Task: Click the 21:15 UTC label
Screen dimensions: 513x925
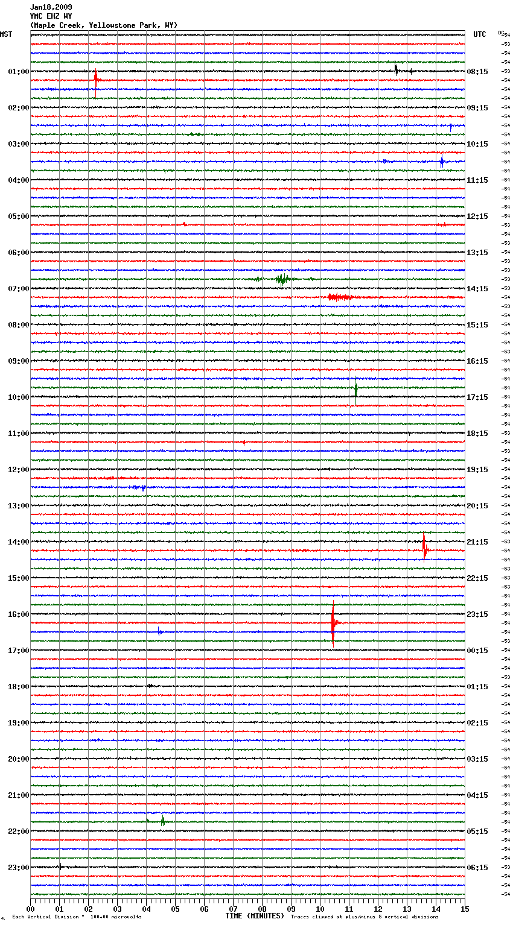Action: click(477, 542)
